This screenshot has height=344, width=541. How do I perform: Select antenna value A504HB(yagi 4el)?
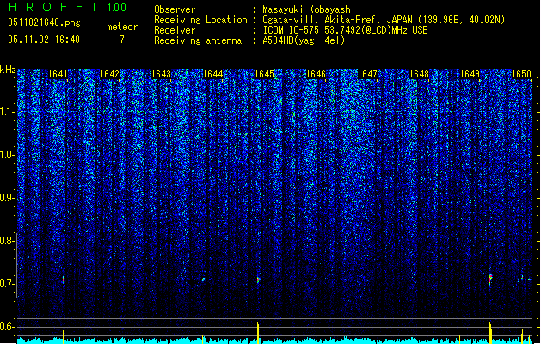point(304,40)
